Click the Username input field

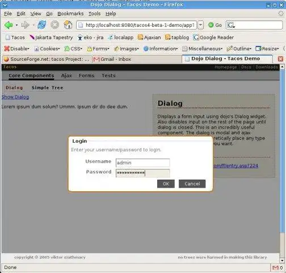click(x=143, y=163)
